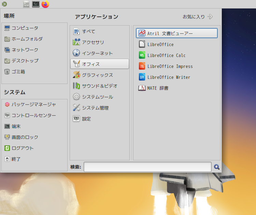Select アクセサリ category

(100, 42)
